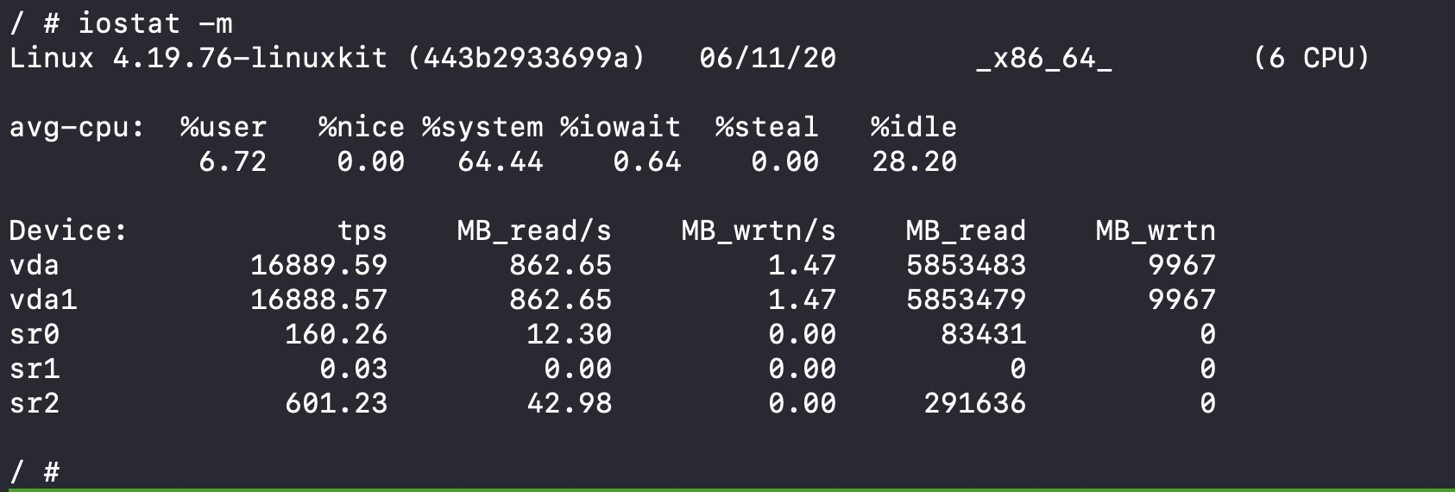
Task: Click the (6 CPU) text
Action: [x=1311, y=58]
